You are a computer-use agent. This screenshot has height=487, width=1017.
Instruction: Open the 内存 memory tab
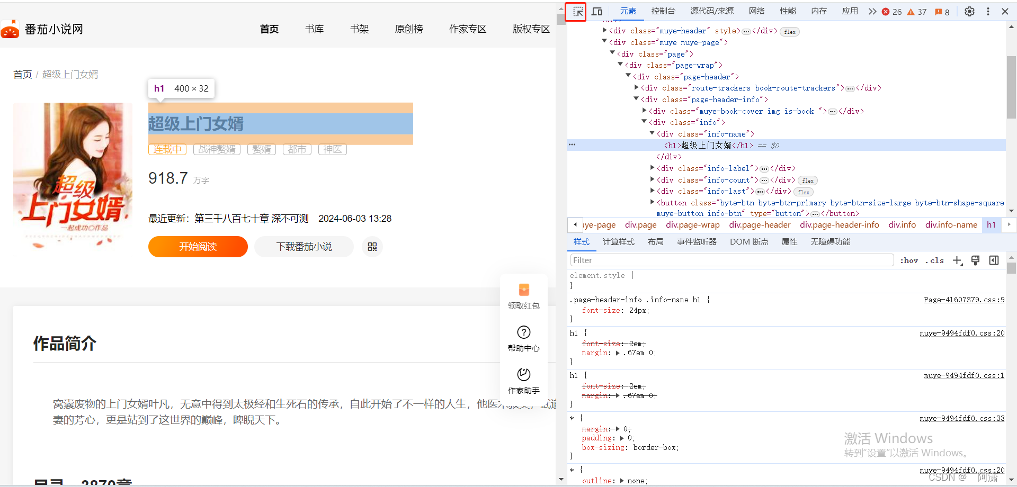tap(819, 11)
